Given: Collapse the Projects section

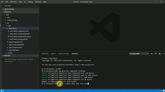Looking at the screenshot, I should click(21, 12).
